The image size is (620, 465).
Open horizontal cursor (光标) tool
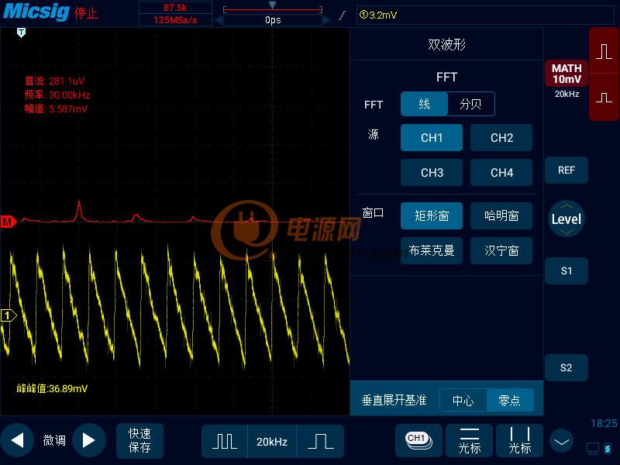pyautogui.click(x=470, y=440)
